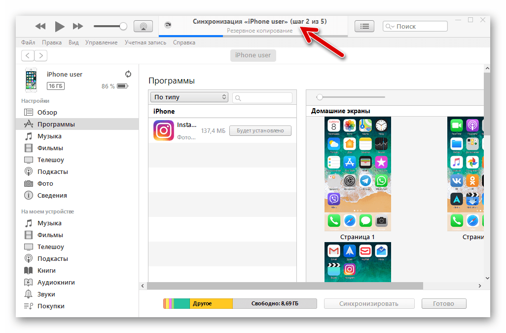This screenshot has height=333, width=506.
Task: Click the Будет установлено button
Action: click(x=260, y=130)
